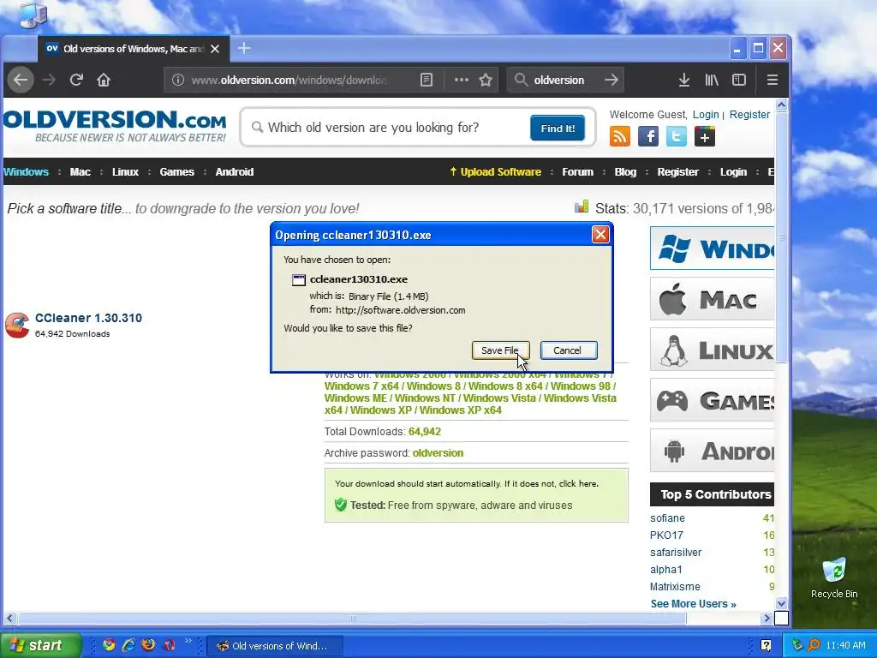Select the Android platform banner
The image size is (877, 658).
click(x=712, y=451)
